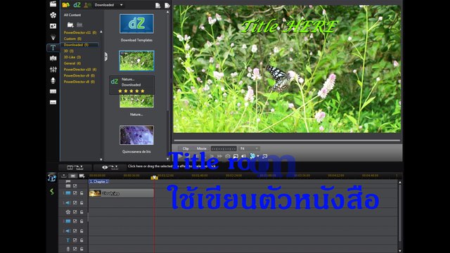The image size is (450, 253).
Task: Lock the title track
Action: click(x=82, y=240)
